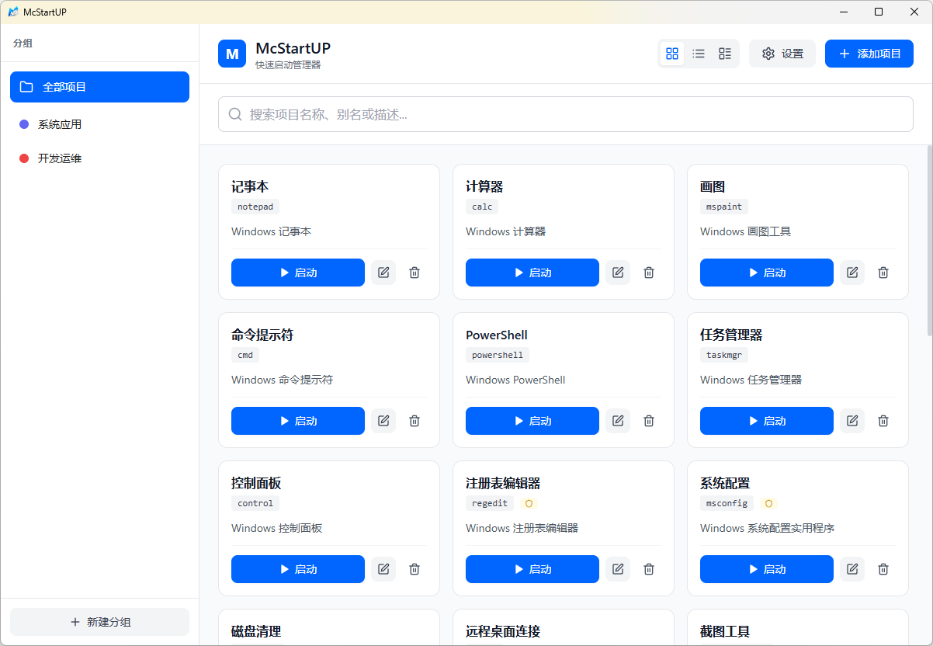Click the 磁盘清理 card title
Image resolution: width=933 pixels, height=646 pixels.
256,631
